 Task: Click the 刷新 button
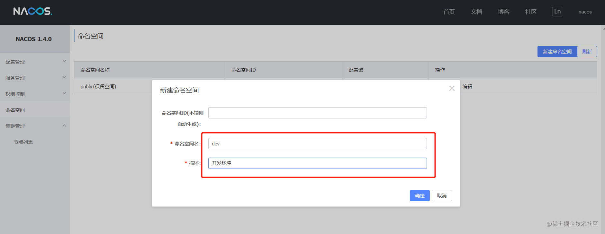point(587,52)
